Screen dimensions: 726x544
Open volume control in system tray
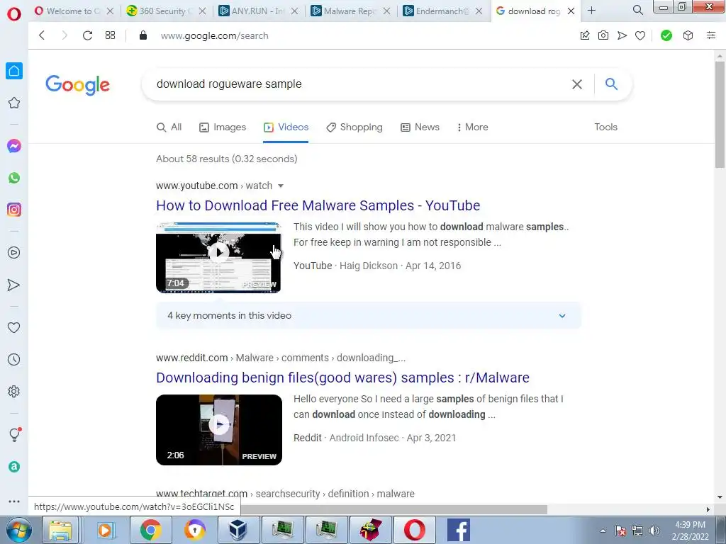[654, 531]
